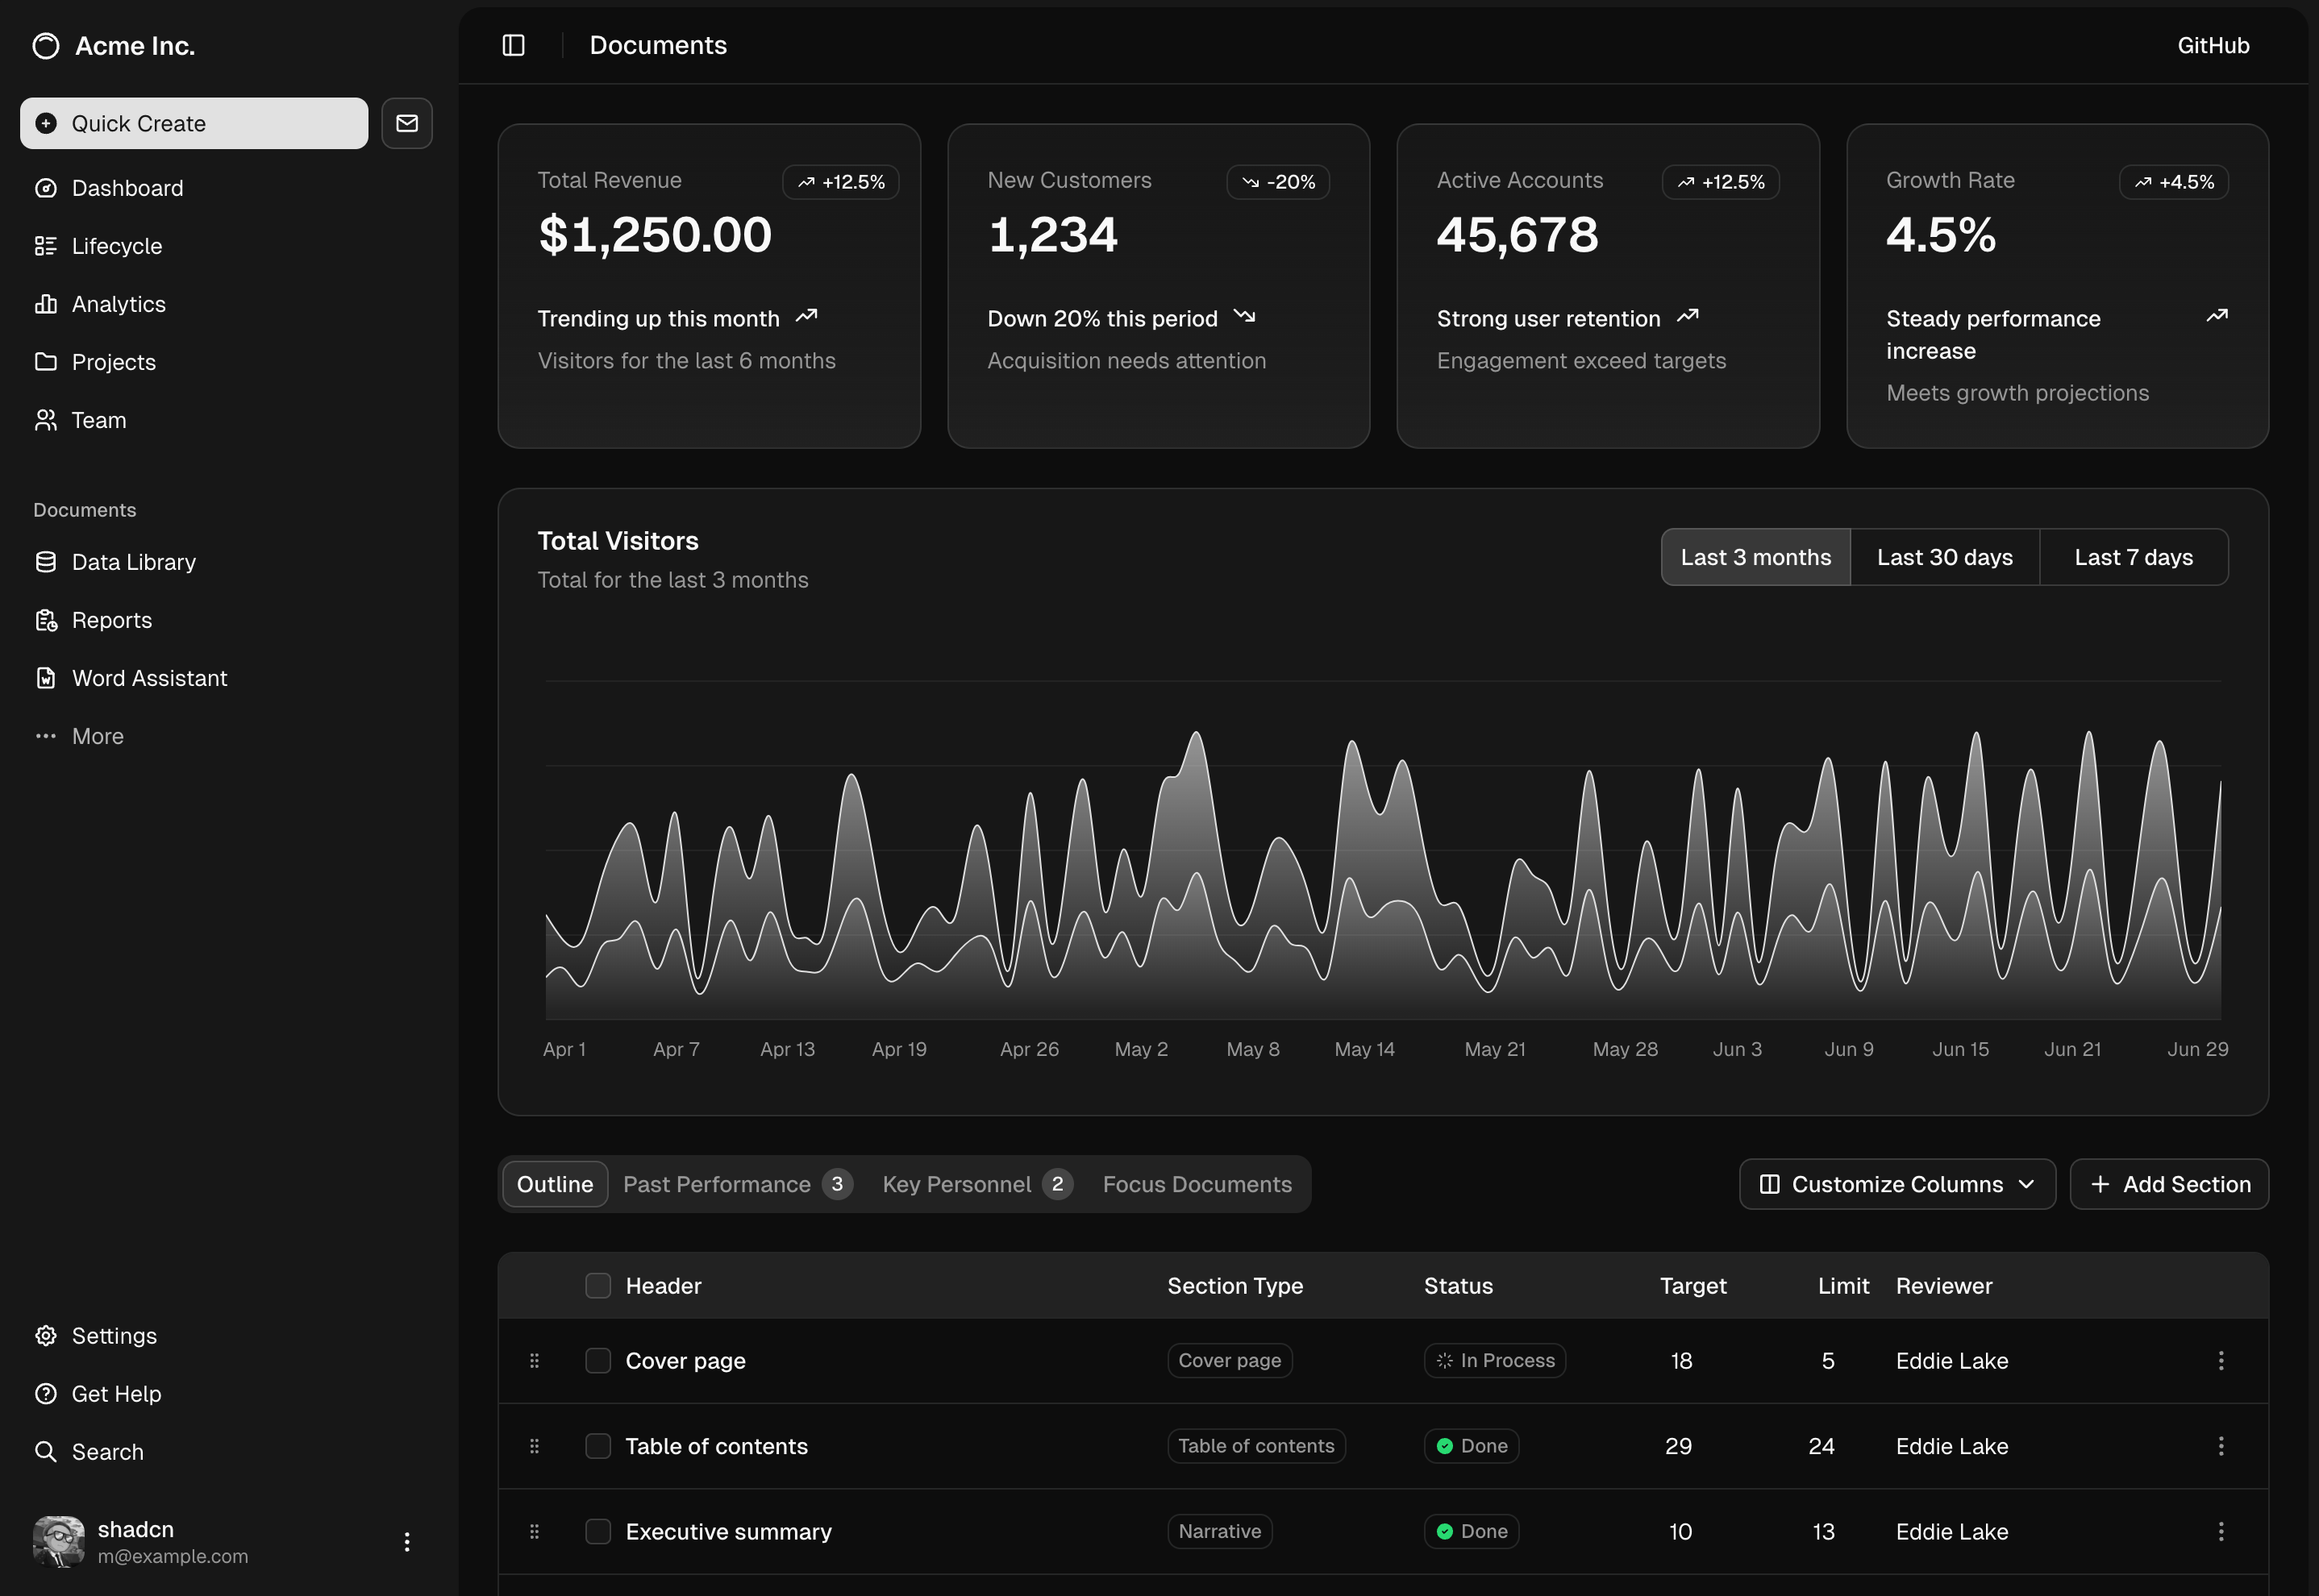This screenshot has width=2319, height=1596.
Task: Click the Get Help question icon
Action: click(x=46, y=1394)
